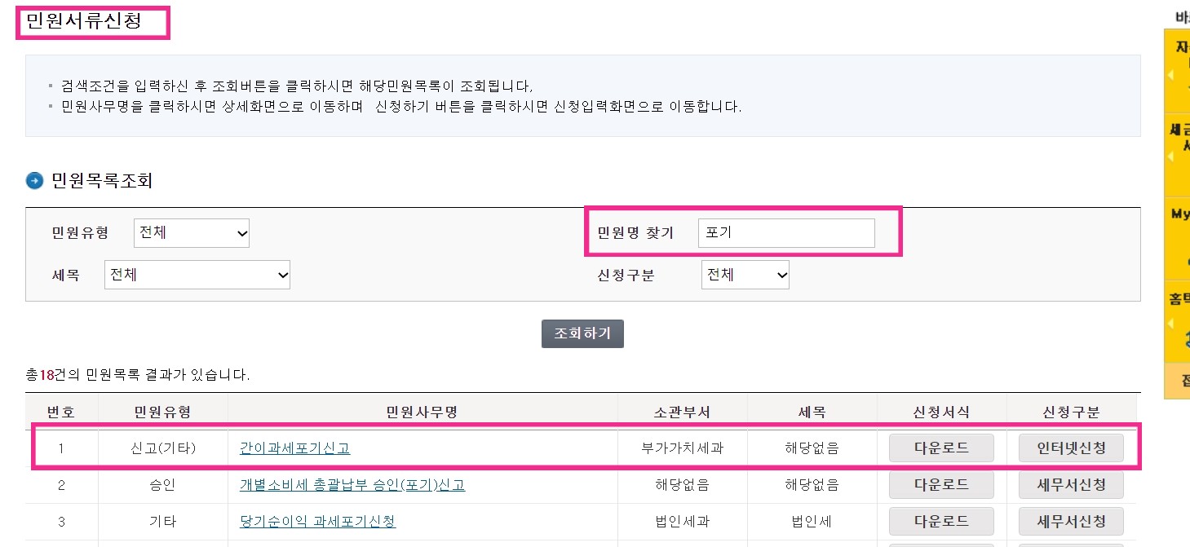Click inside the 민원명 찾기 input field
Viewport: 1190px width, 547px height.
(785, 232)
